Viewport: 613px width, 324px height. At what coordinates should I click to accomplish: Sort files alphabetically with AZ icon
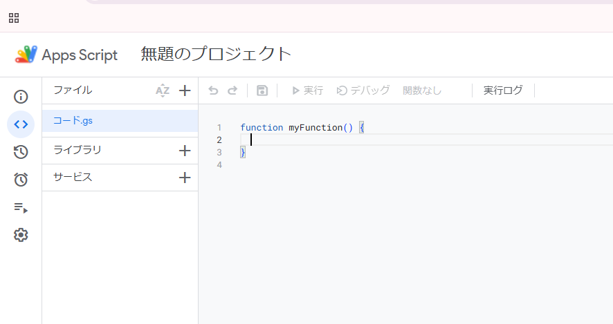[163, 90]
